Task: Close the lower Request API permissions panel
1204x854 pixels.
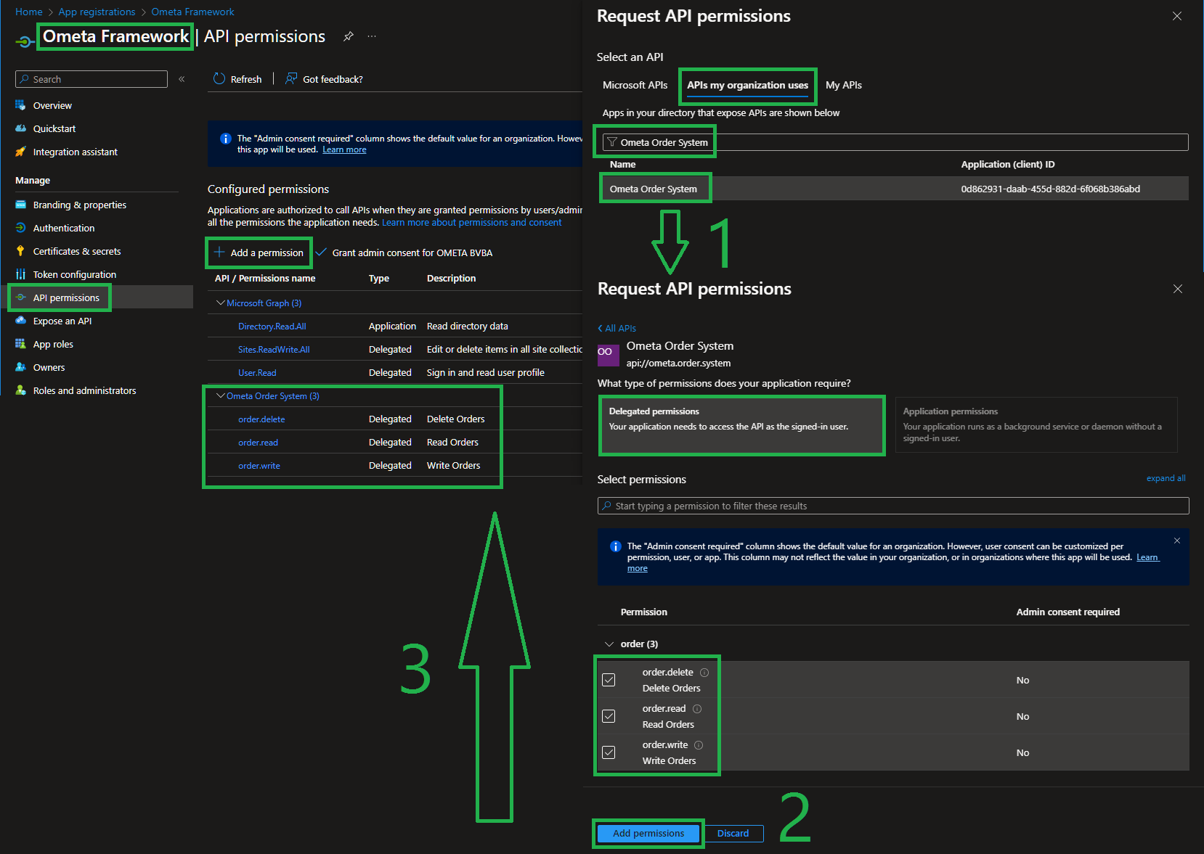Action: (x=1178, y=289)
